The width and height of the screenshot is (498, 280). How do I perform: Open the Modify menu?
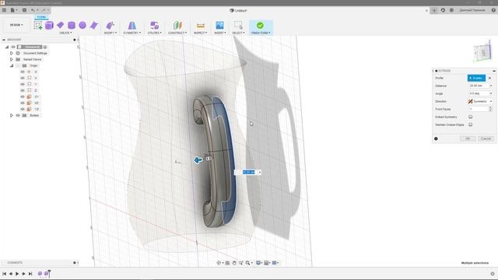110,33
